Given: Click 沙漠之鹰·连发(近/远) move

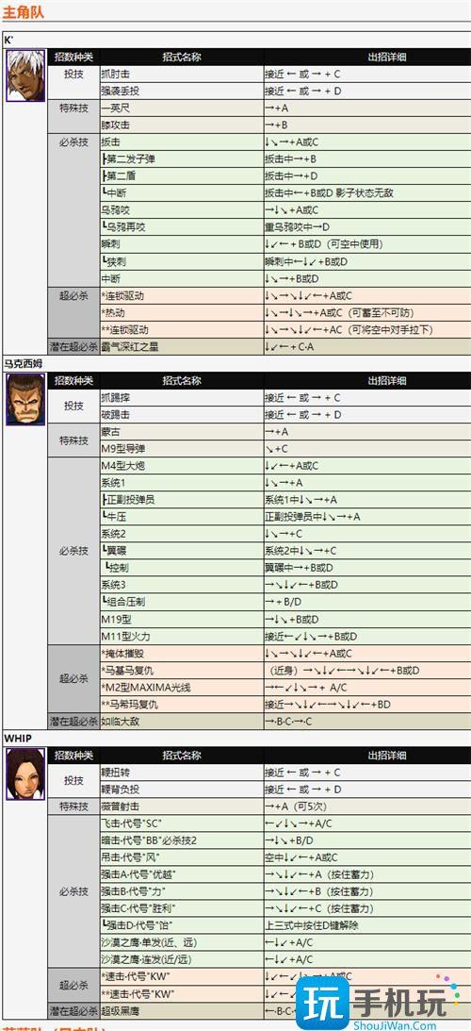Looking at the screenshot, I should click(x=148, y=959).
